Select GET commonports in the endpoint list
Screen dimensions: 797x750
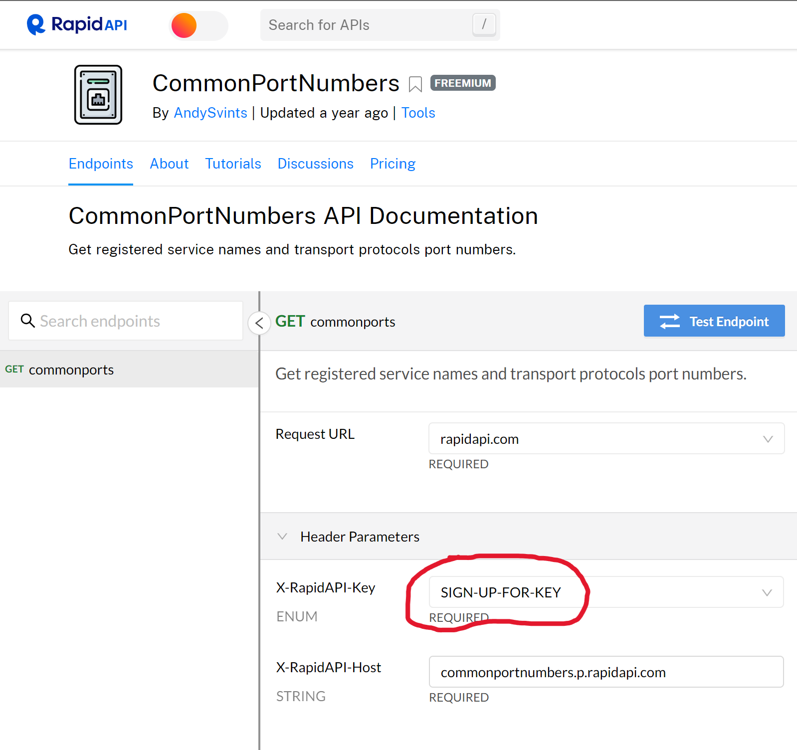coord(129,370)
